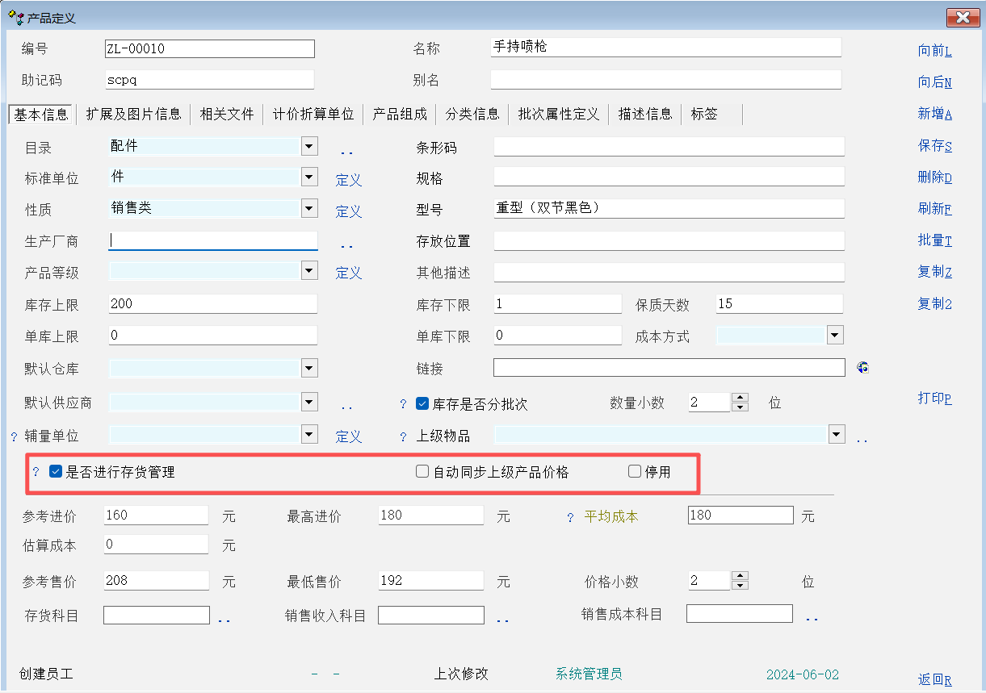986x693 pixels.
Task: Click the 复制2 link
Action: click(934, 303)
